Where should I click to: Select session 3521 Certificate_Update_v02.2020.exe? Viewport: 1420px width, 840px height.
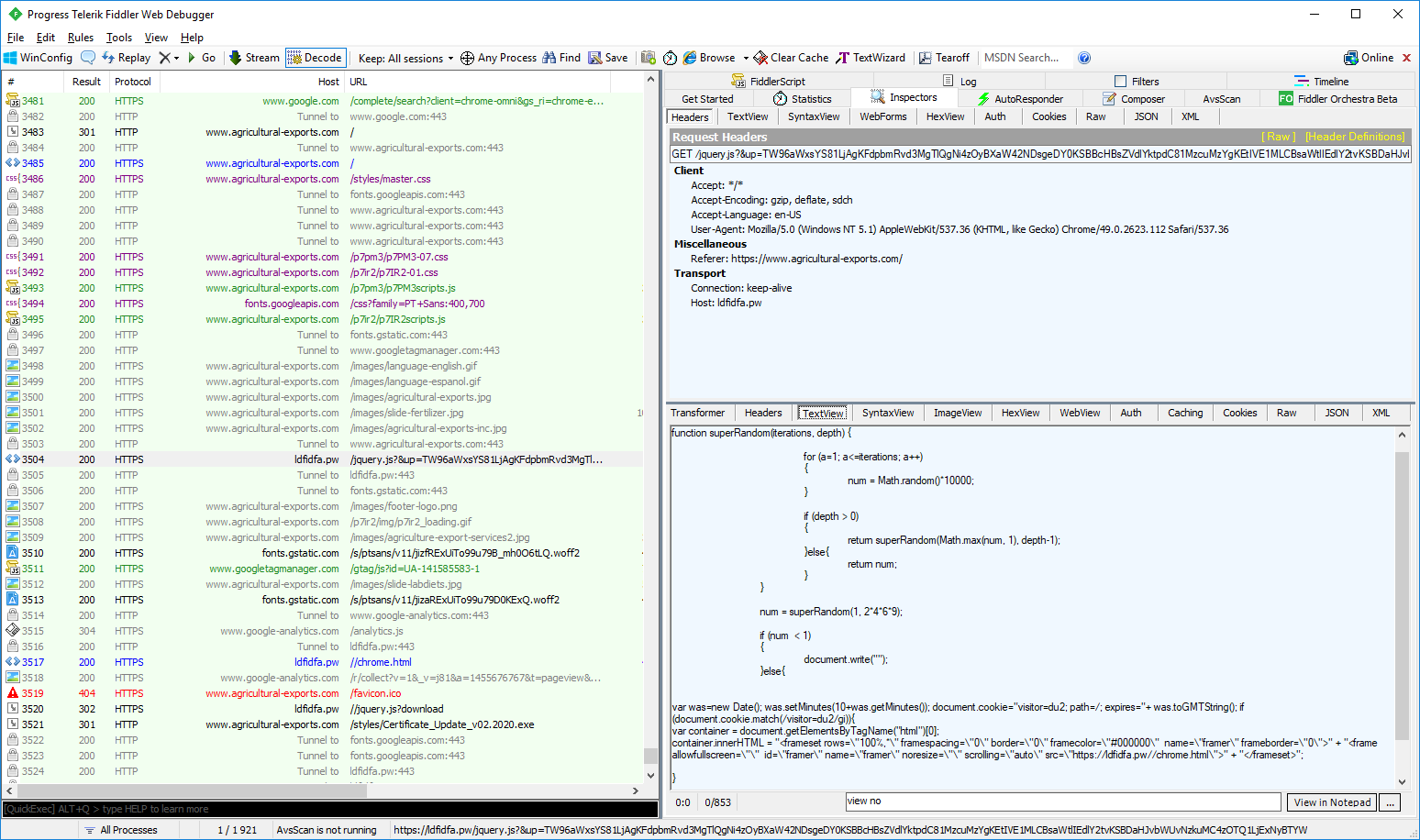[323, 724]
